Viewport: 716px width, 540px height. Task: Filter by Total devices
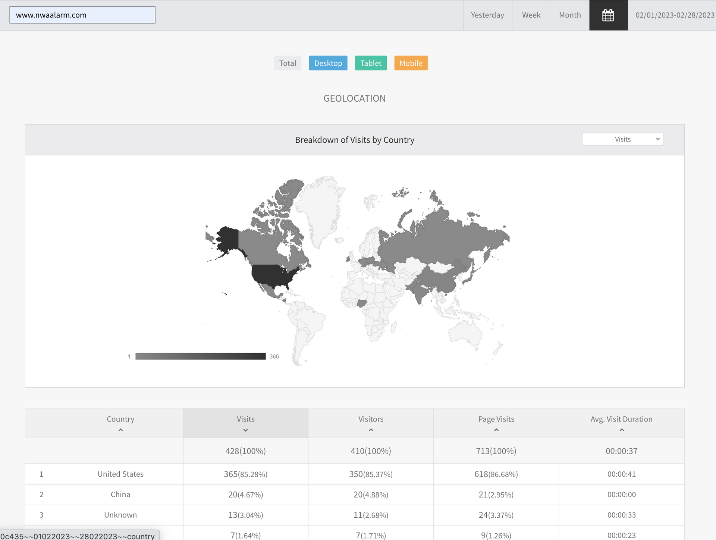288,63
